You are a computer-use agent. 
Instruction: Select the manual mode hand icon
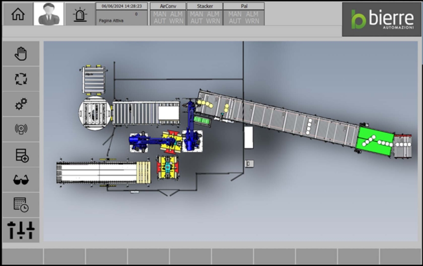point(21,54)
